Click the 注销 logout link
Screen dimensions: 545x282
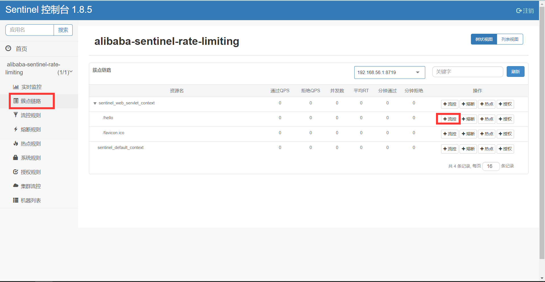[x=528, y=11]
